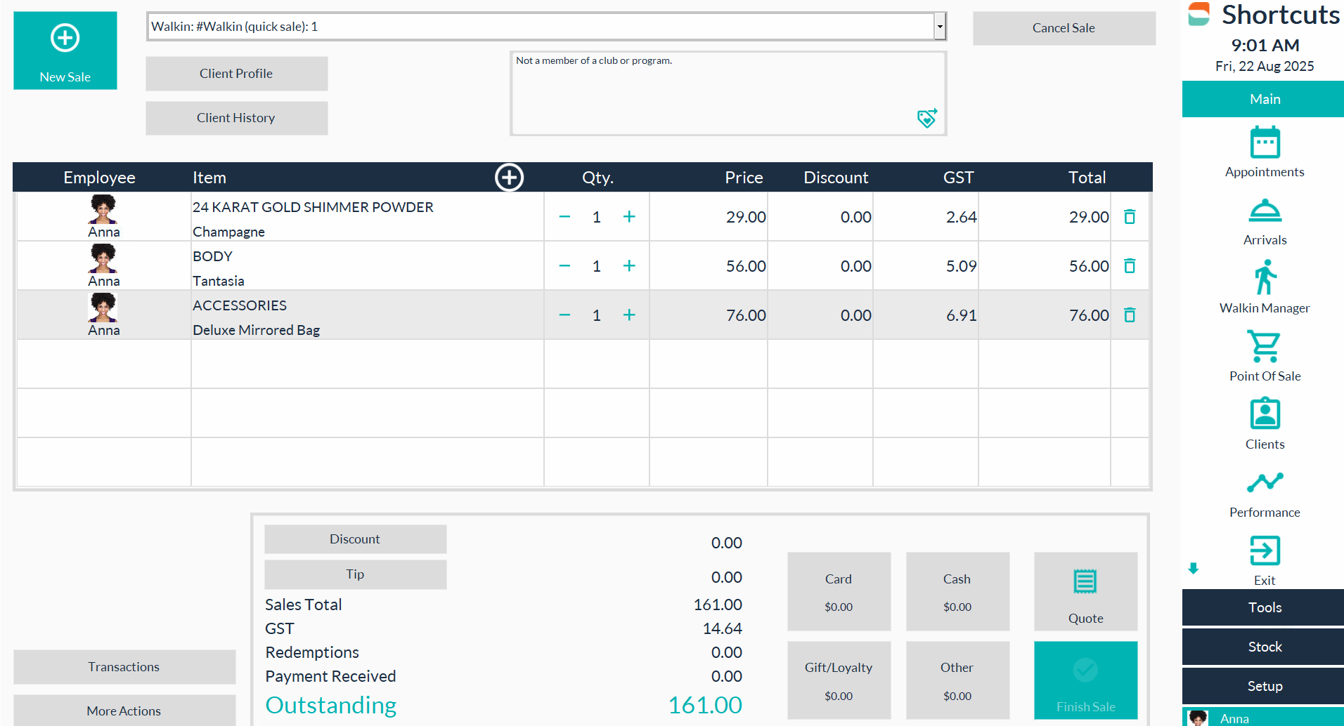Add item with plus circle in table header
The height and width of the screenshot is (726, 1344).
[x=509, y=178]
